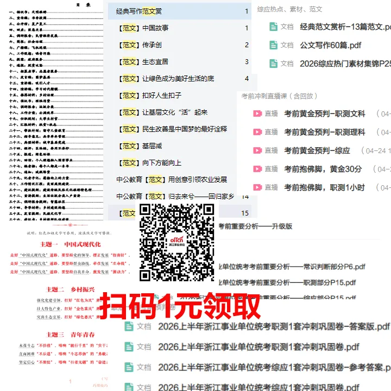This screenshot has height=391, width=391.
Task: Click document icon of 综应1套冲刺巩固卷-参考答案
Action: pos(129,367)
